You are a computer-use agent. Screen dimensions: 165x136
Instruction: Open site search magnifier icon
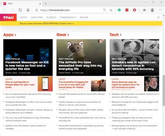[x=158, y=17]
